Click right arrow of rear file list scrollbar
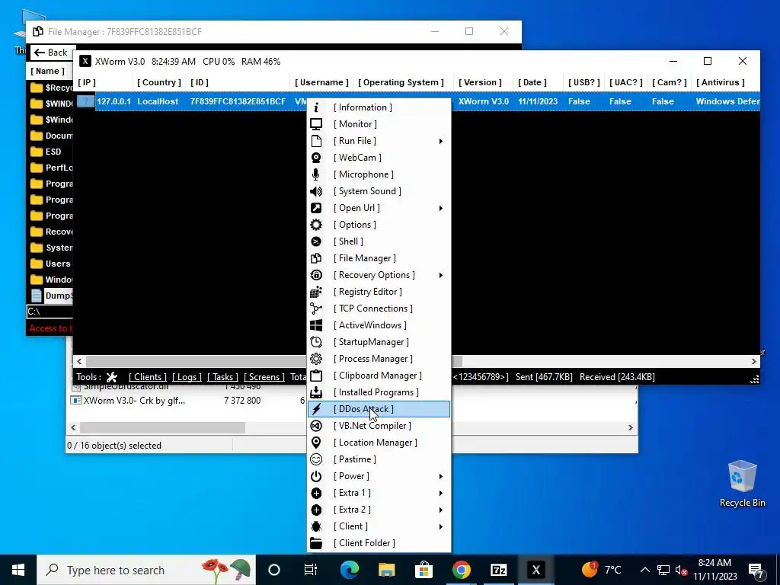This screenshot has height=585, width=780. 631,428
